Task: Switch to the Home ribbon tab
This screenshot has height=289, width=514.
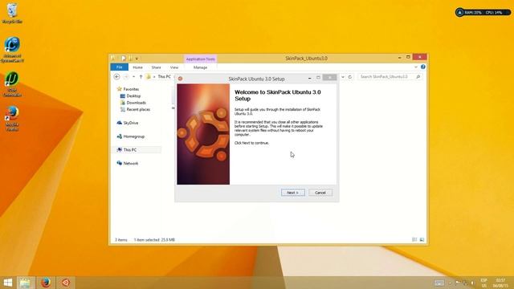Action: coord(137,67)
